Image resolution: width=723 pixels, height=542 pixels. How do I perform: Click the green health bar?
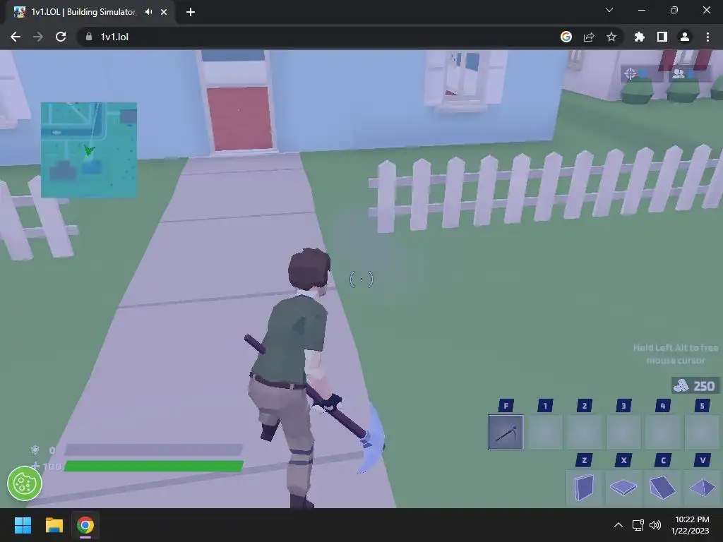(153, 466)
